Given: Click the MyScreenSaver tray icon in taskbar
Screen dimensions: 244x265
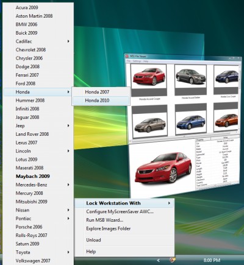Looking at the screenshot, I should (x=173, y=260).
